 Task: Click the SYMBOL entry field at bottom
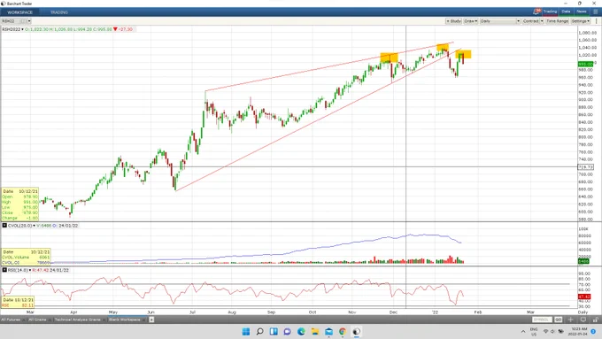click(542, 320)
